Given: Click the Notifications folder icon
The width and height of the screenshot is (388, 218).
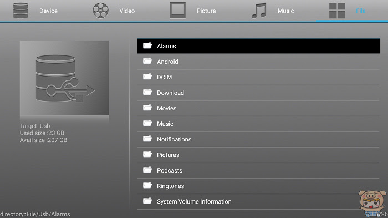Looking at the screenshot, I should [x=147, y=139].
